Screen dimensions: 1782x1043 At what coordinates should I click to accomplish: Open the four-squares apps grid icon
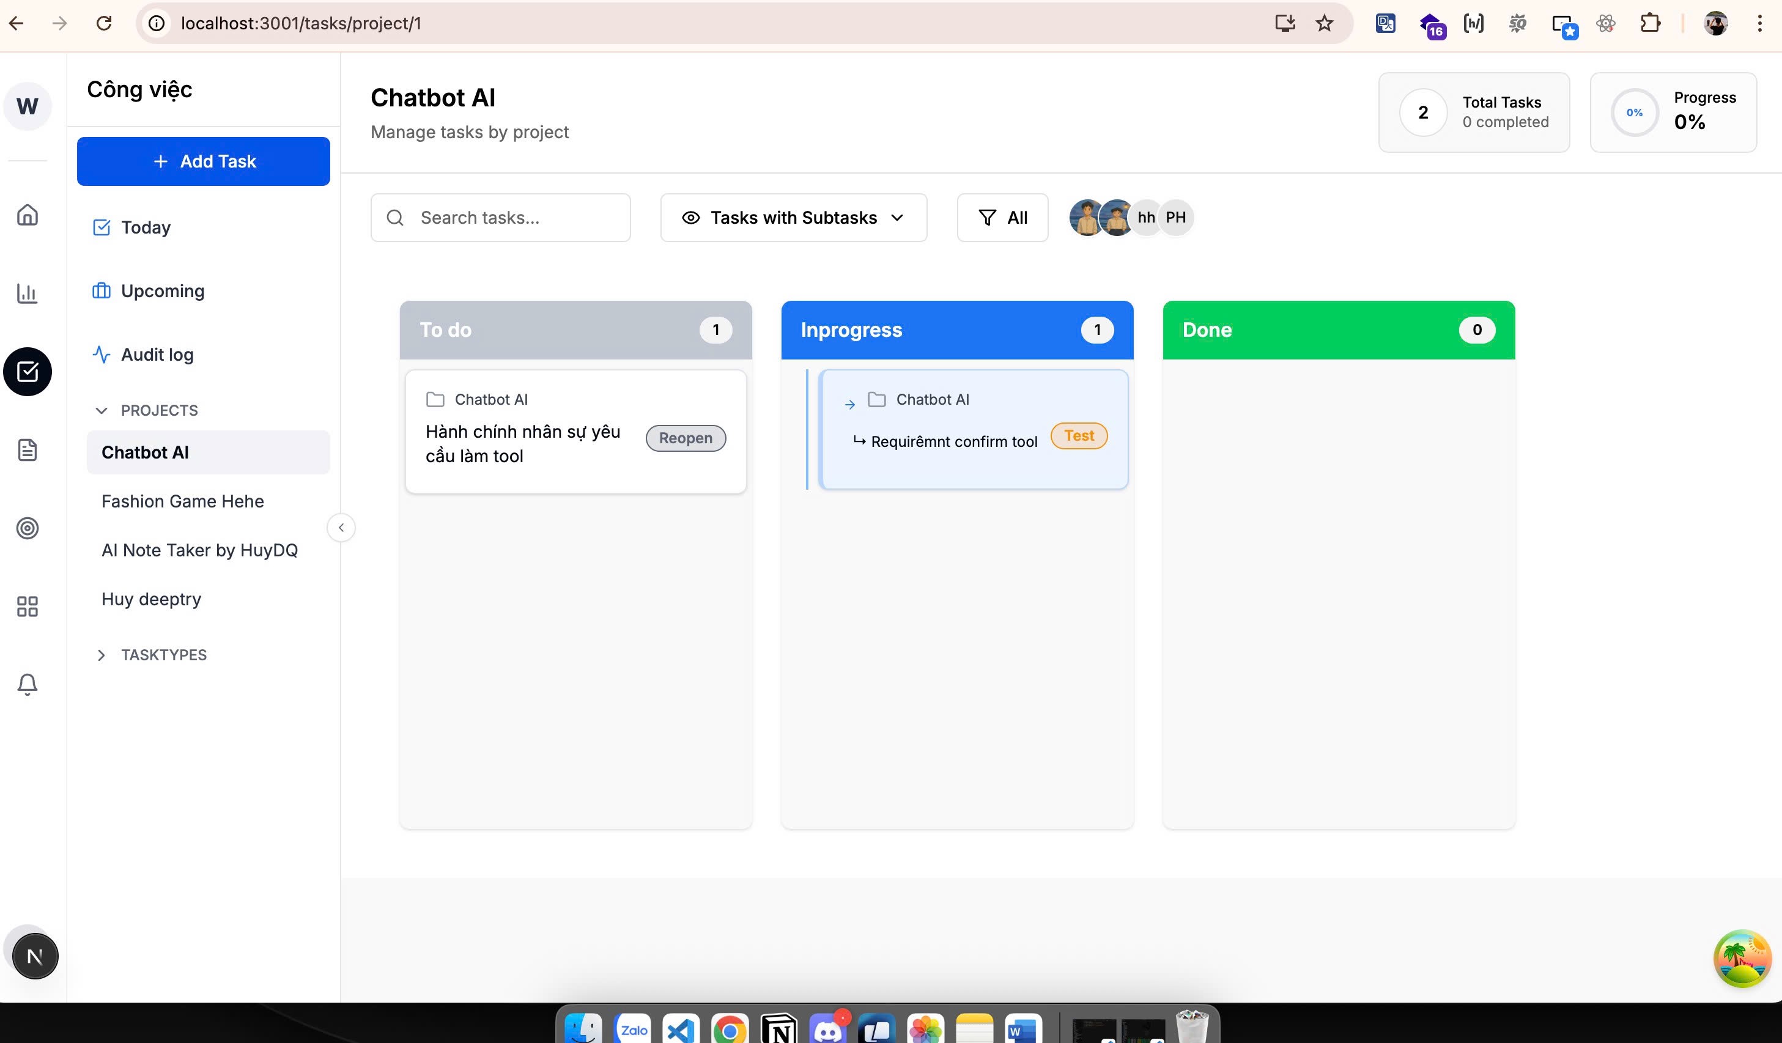[28, 606]
